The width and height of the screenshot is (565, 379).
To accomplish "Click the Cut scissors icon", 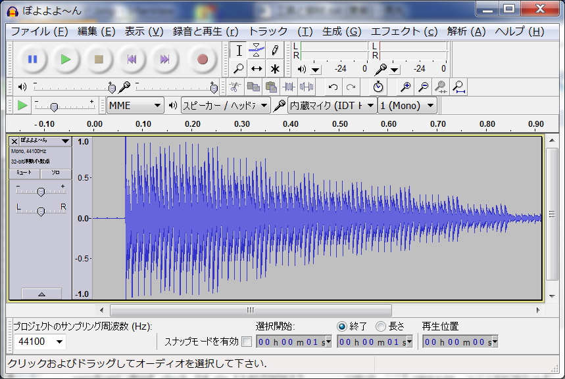I will coord(234,87).
